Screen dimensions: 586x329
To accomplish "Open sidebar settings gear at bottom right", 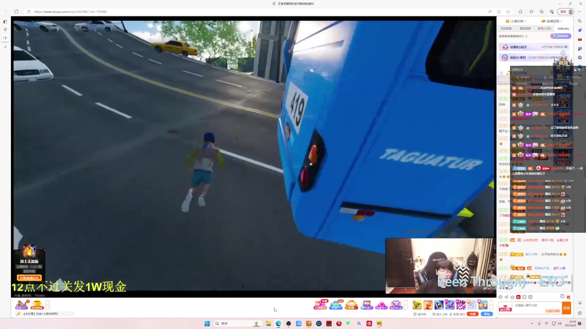I will pyautogui.click(x=580, y=313).
